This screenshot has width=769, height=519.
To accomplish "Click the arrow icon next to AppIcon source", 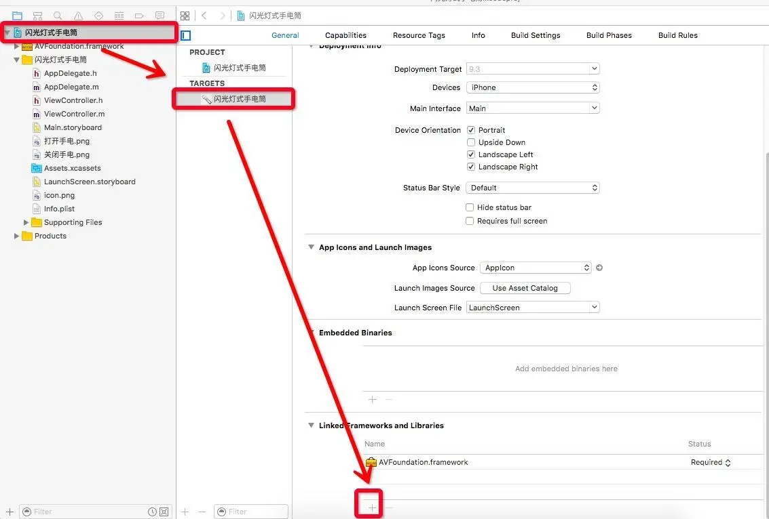I will (599, 268).
